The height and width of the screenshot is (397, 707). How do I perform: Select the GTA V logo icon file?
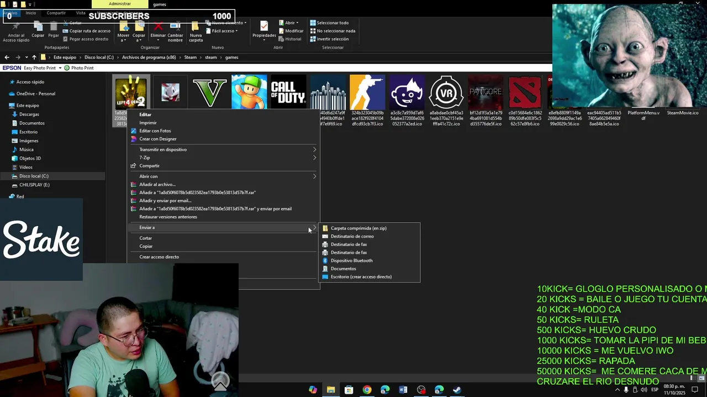tap(210, 92)
